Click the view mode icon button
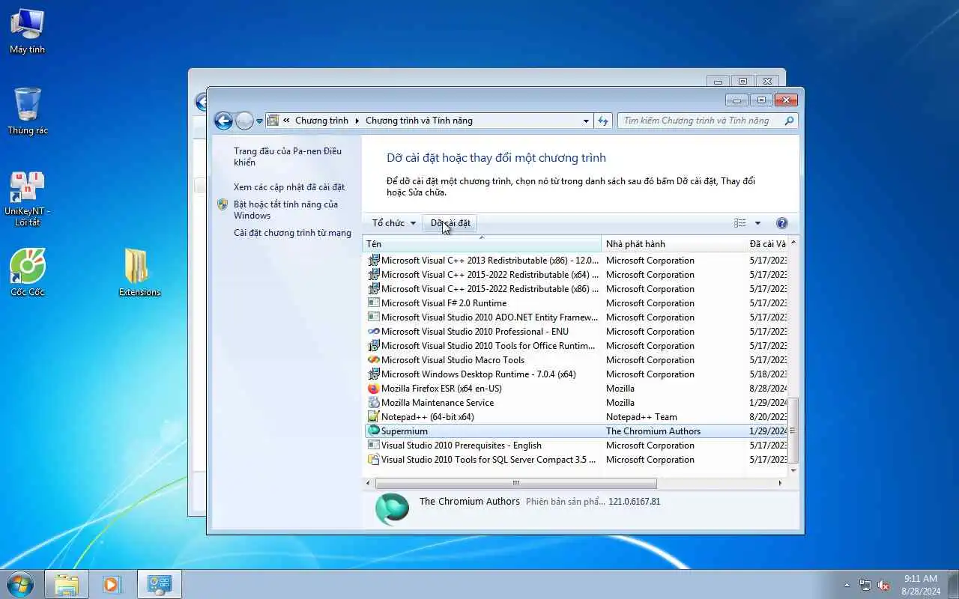Image resolution: width=959 pixels, height=599 pixels. pyautogui.click(x=740, y=223)
